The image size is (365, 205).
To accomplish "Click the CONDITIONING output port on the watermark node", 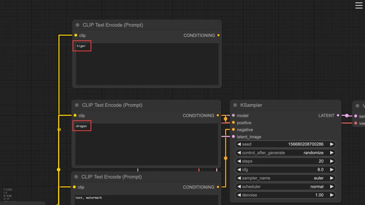I will click(x=218, y=187).
